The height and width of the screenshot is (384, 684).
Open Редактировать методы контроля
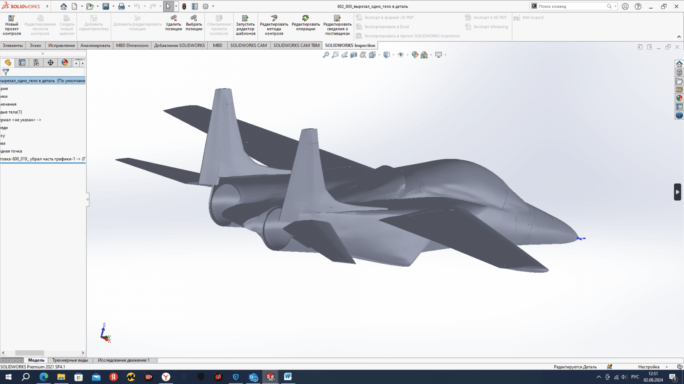coord(274,25)
